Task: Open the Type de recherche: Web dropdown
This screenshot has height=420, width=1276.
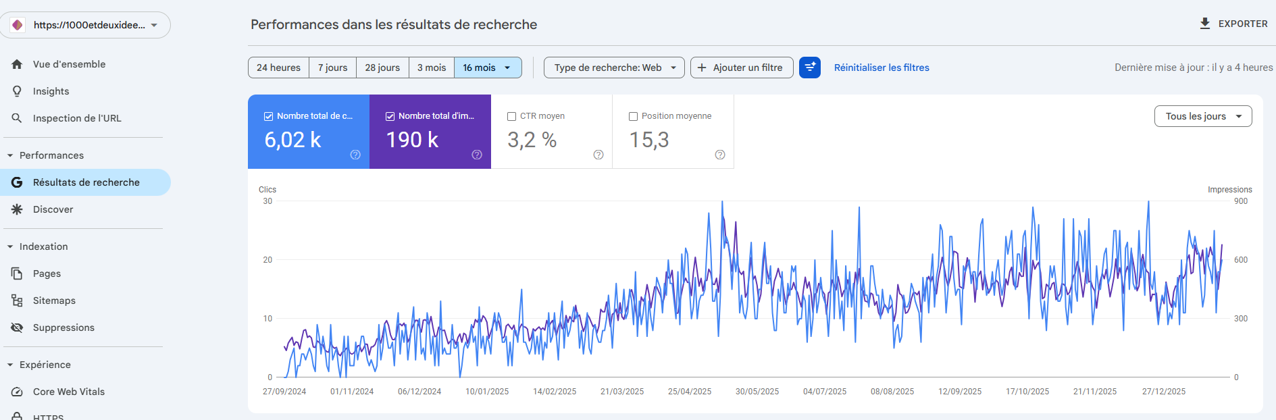Action: click(613, 68)
